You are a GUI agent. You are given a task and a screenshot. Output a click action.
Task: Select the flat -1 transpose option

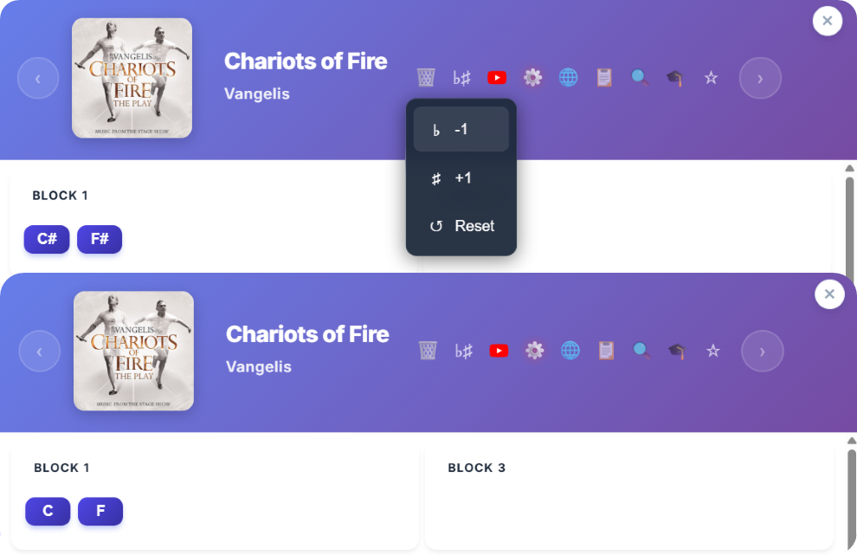tap(461, 129)
